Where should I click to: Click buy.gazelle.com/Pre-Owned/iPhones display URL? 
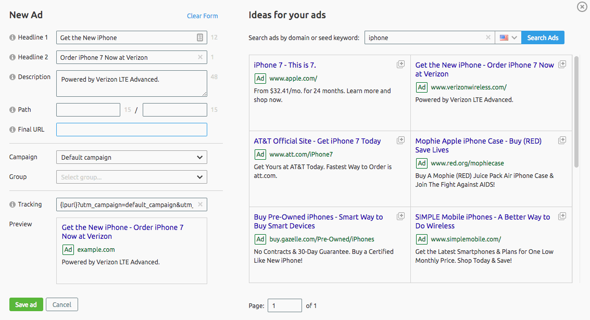pos(322,239)
